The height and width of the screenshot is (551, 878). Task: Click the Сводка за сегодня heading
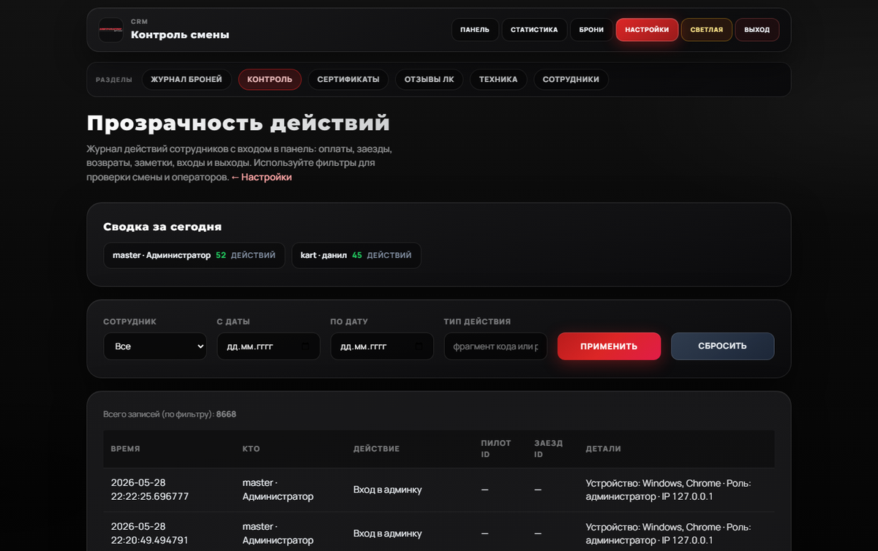[162, 227]
